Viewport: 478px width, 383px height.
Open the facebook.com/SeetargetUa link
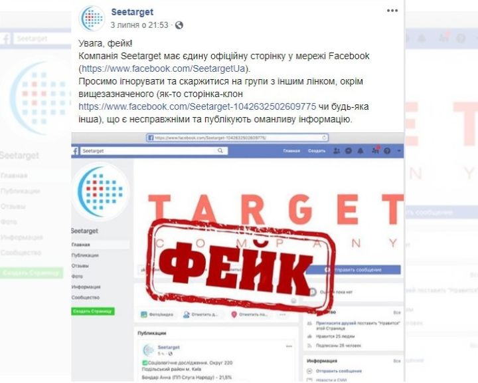pyautogui.click(x=163, y=68)
